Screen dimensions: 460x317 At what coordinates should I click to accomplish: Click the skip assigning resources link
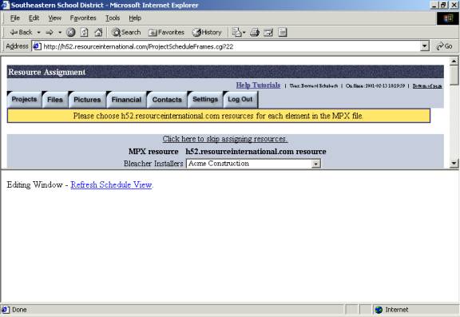click(225, 139)
